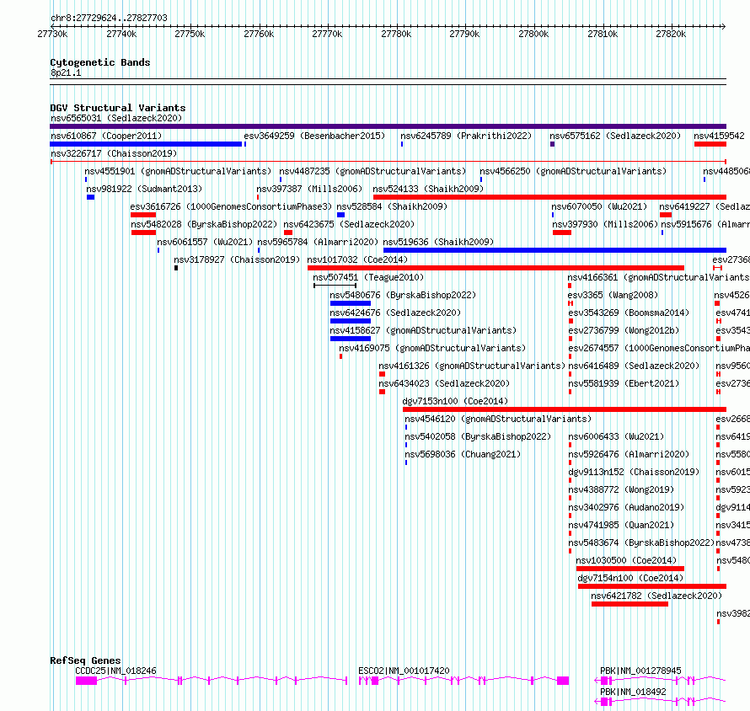
Task: Select the nsv519636 (Shaikh2009) blue bar
Action: [x=554, y=250]
